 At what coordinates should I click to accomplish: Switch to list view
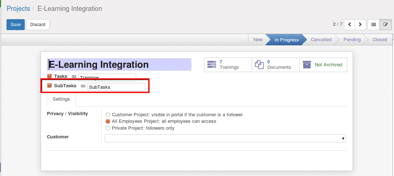[374, 24]
